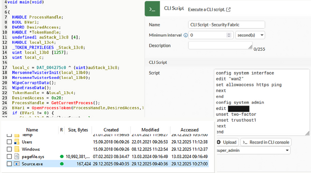Viewport: 311px width, 173px height.
Task: Click Record in CLI console button
Action: 266,142
